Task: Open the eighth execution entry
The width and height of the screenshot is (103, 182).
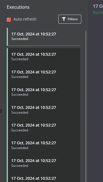Action: tap(44, 163)
